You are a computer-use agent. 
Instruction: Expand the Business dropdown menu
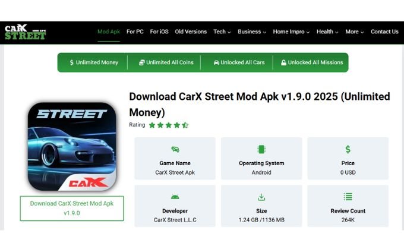(252, 32)
